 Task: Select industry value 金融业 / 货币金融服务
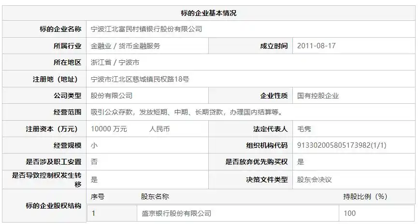tap(125, 46)
